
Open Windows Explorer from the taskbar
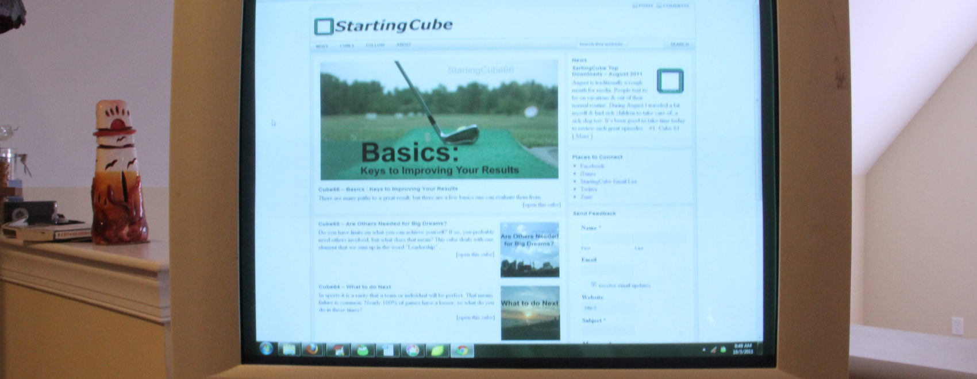(289, 349)
